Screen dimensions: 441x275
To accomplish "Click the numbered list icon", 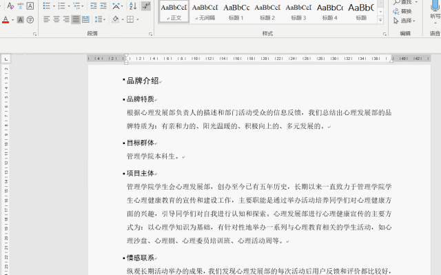I will (x=61, y=6).
